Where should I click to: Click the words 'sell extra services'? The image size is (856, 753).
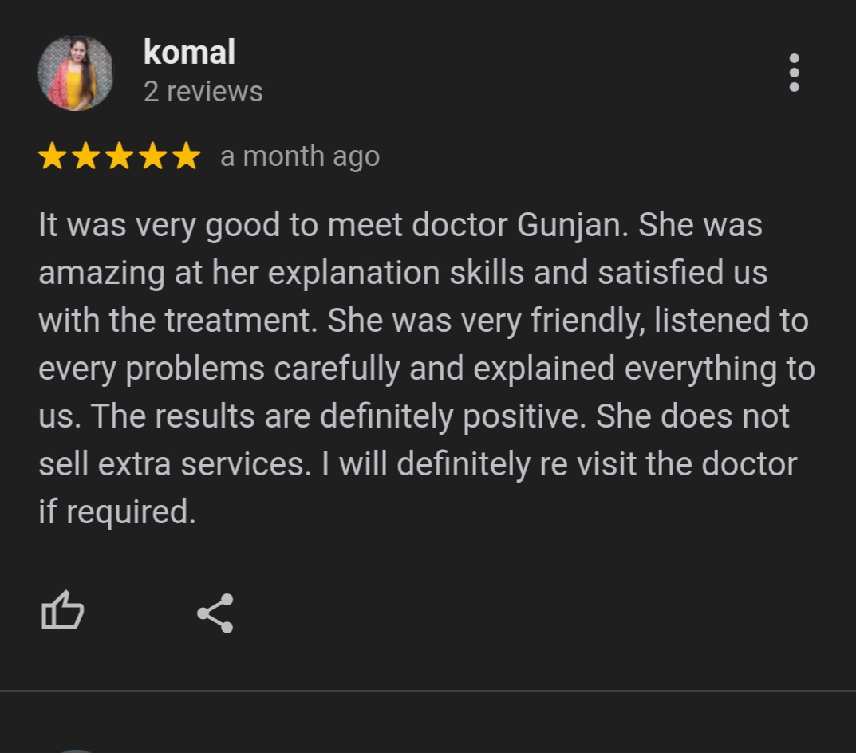[x=175, y=465]
